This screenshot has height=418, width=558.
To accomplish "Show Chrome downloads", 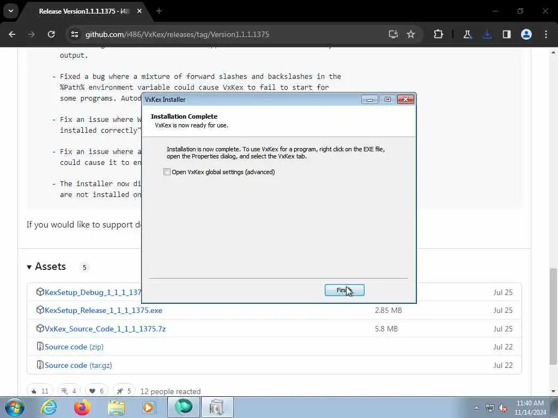I will [487, 34].
